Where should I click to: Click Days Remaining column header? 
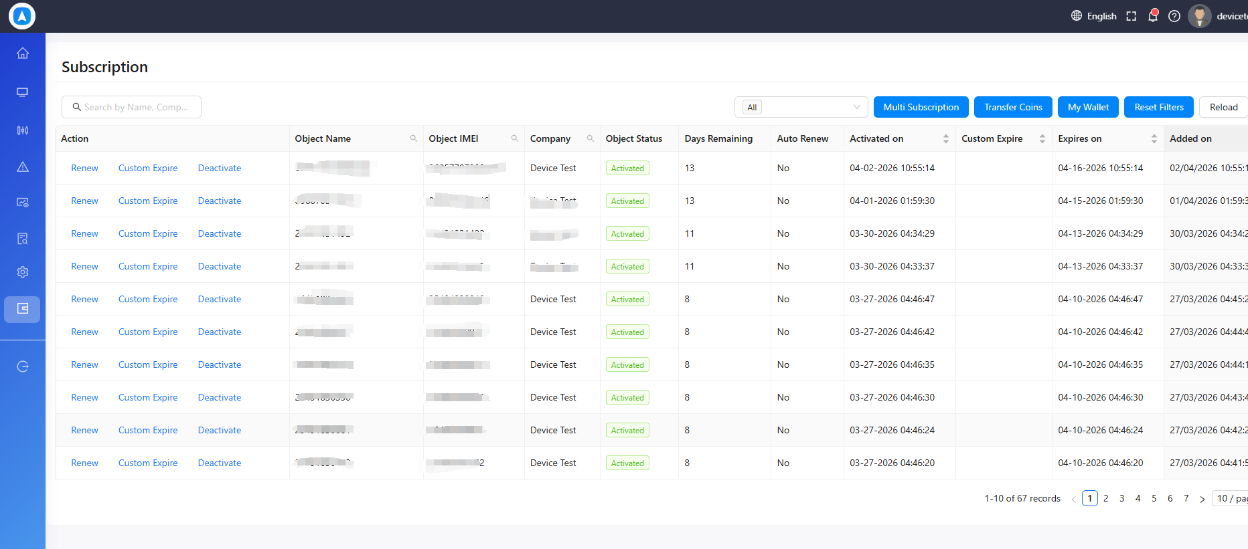coord(718,138)
